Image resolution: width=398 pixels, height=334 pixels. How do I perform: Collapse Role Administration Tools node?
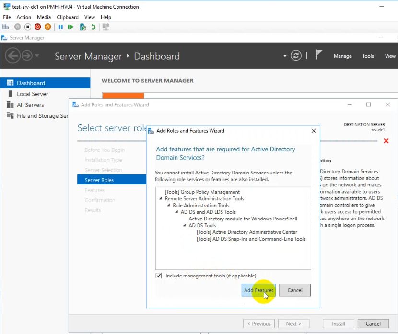[x=168, y=205]
